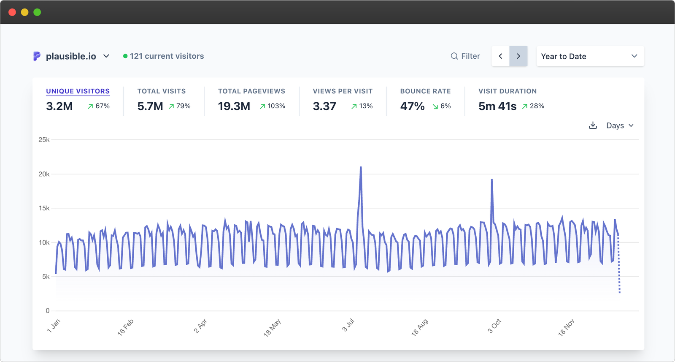Show the Total Pageviews graph
The height and width of the screenshot is (362, 675).
coord(251,91)
